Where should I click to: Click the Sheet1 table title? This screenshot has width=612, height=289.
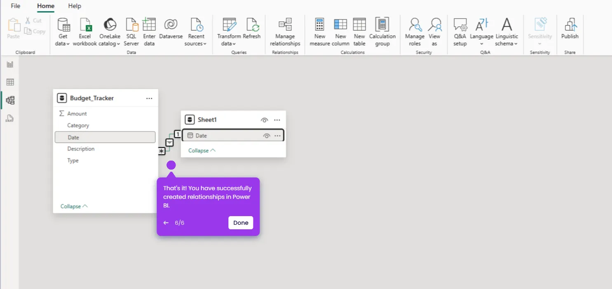(207, 120)
